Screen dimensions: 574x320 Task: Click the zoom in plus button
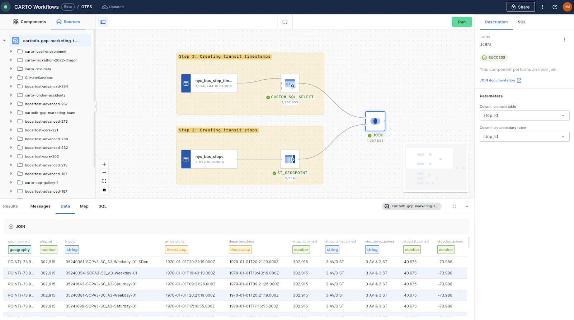(x=104, y=164)
